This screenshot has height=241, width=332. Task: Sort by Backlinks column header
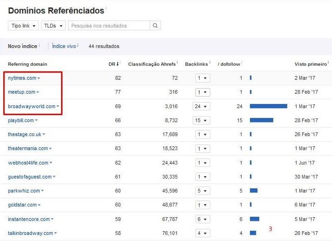click(x=196, y=64)
